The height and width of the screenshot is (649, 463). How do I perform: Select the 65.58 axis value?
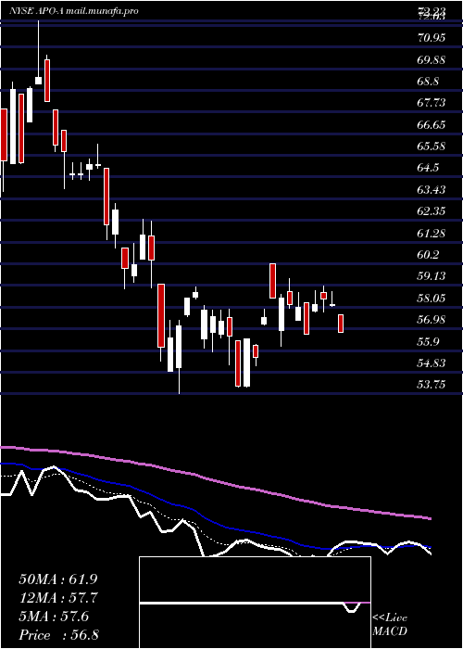[x=431, y=146]
